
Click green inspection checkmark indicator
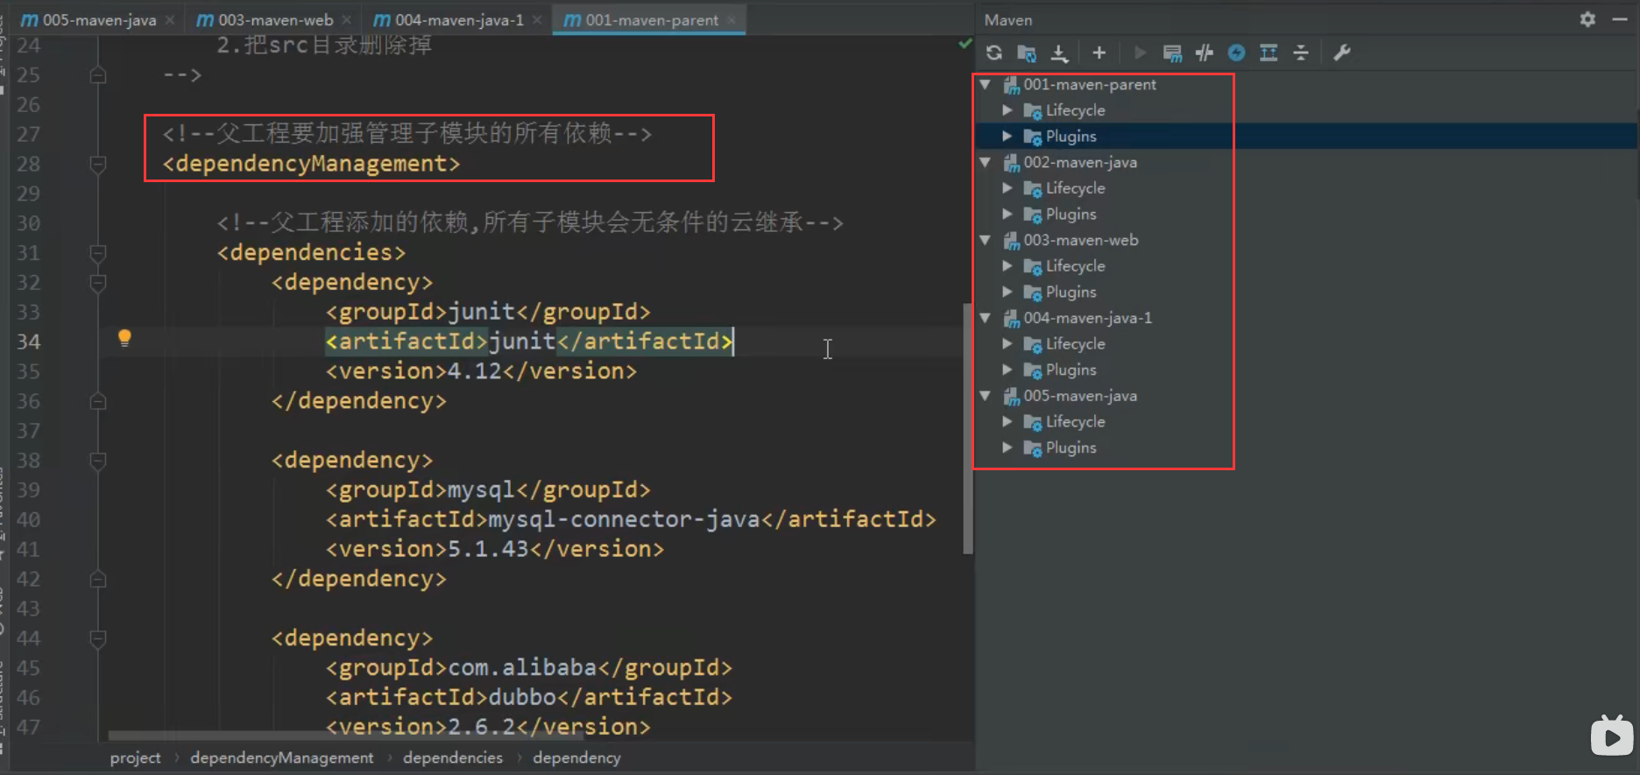tap(965, 43)
